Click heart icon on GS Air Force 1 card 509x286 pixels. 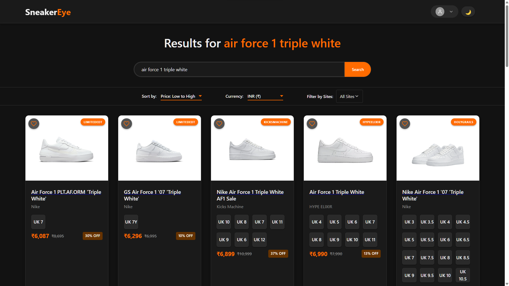(x=126, y=124)
